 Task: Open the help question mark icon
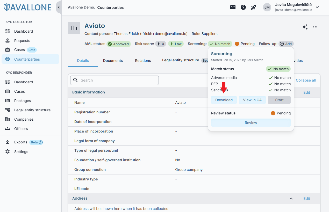pyautogui.click(x=243, y=7)
